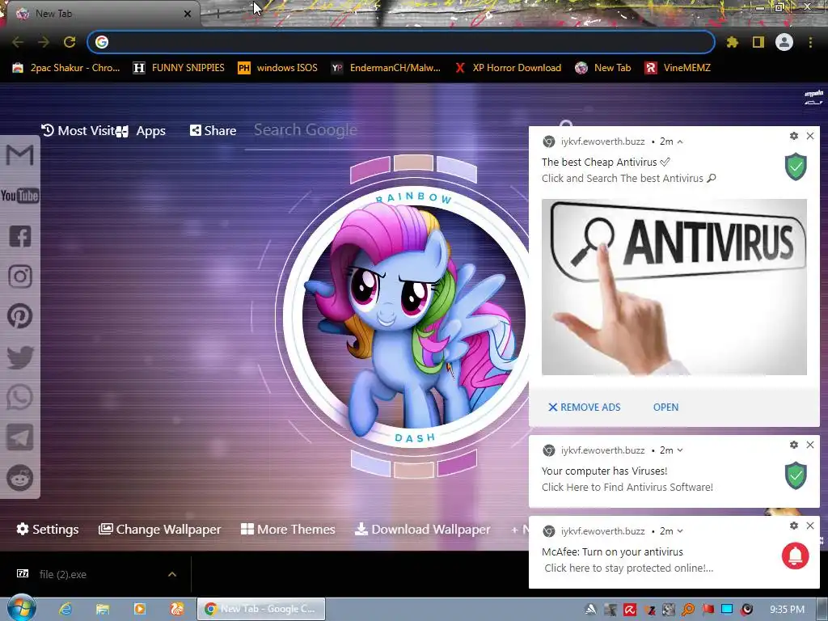Click OPEN in antivirus notification
This screenshot has width=828, height=621.
point(665,408)
